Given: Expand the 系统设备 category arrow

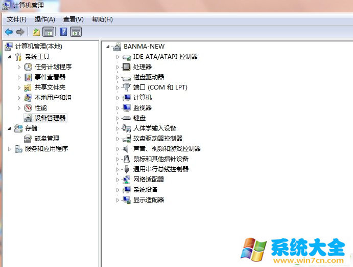Looking at the screenshot, I should tap(117, 190).
